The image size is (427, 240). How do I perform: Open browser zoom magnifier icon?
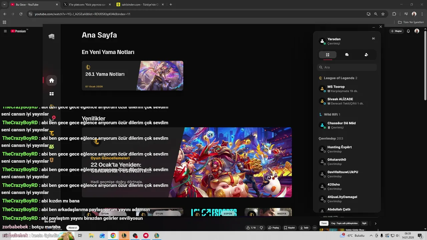pyautogui.click(x=376, y=14)
